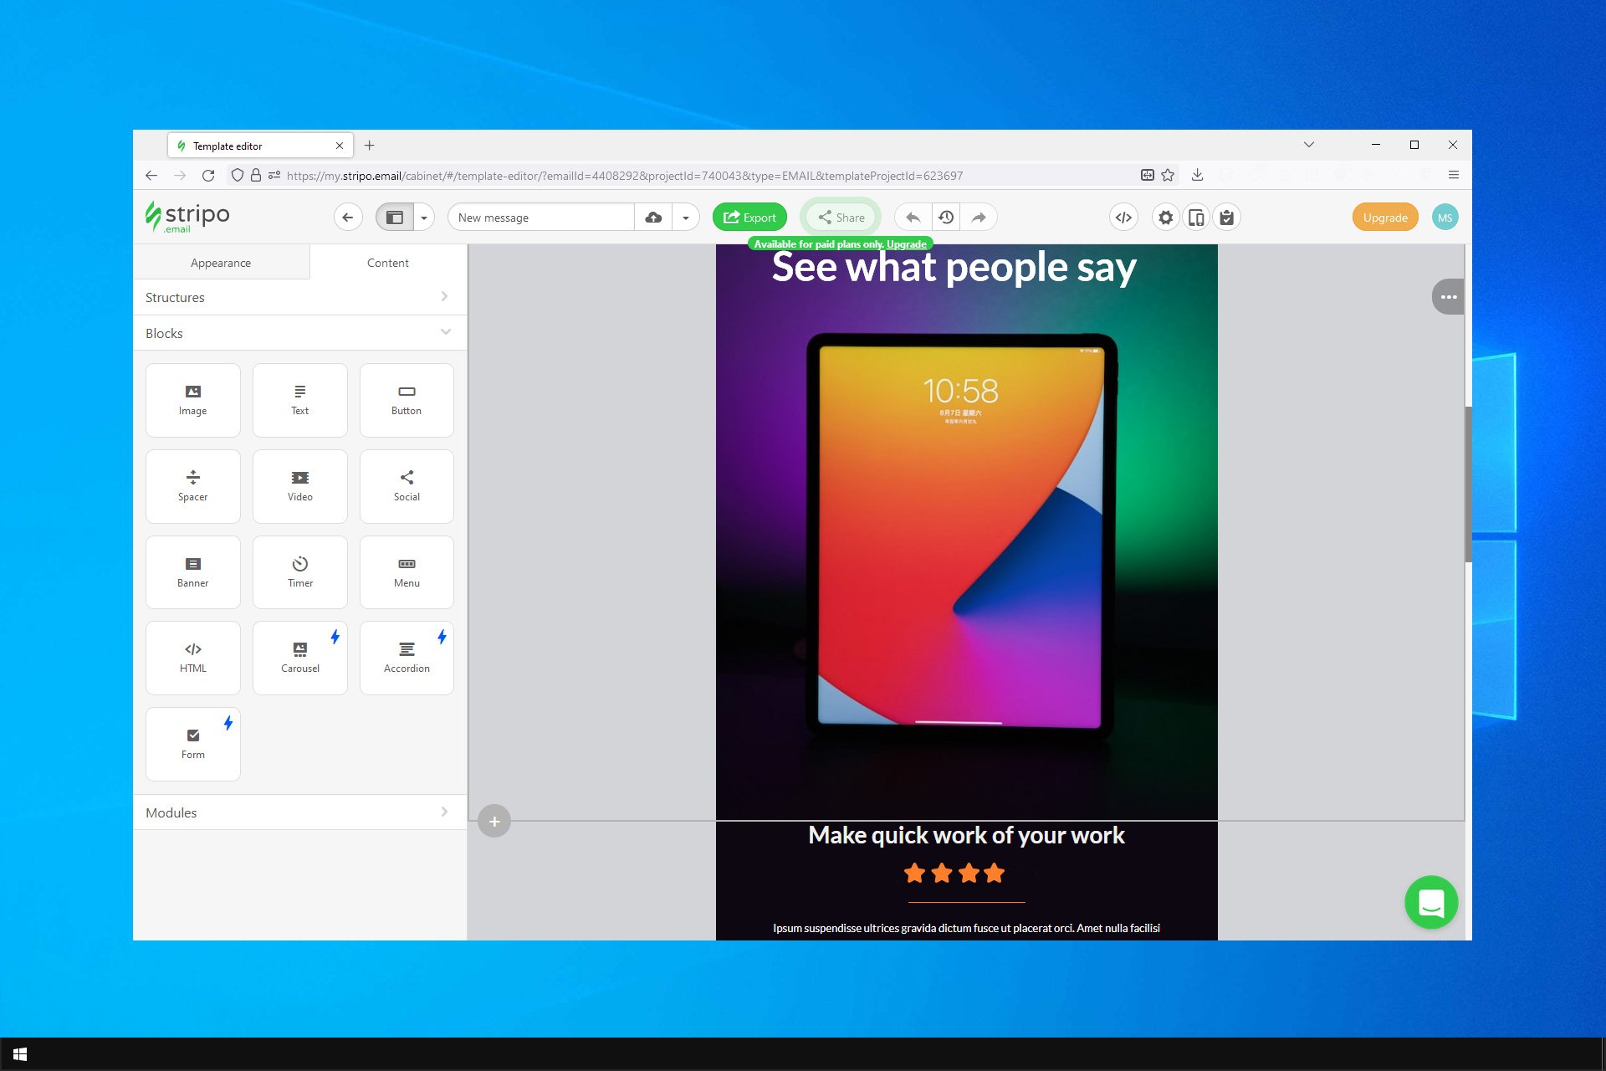Select the Text block
This screenshot has height=1071, width=1606.
tap(299, 400)
